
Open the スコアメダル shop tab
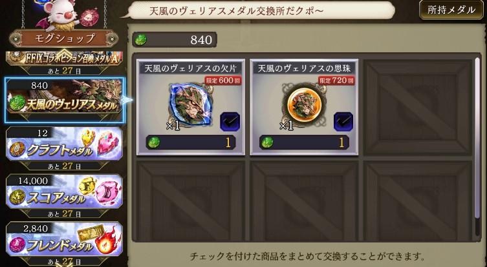click(64, 192)
